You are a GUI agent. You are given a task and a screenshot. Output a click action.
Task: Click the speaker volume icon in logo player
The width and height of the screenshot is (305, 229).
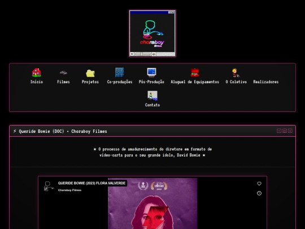coord(154,54)
